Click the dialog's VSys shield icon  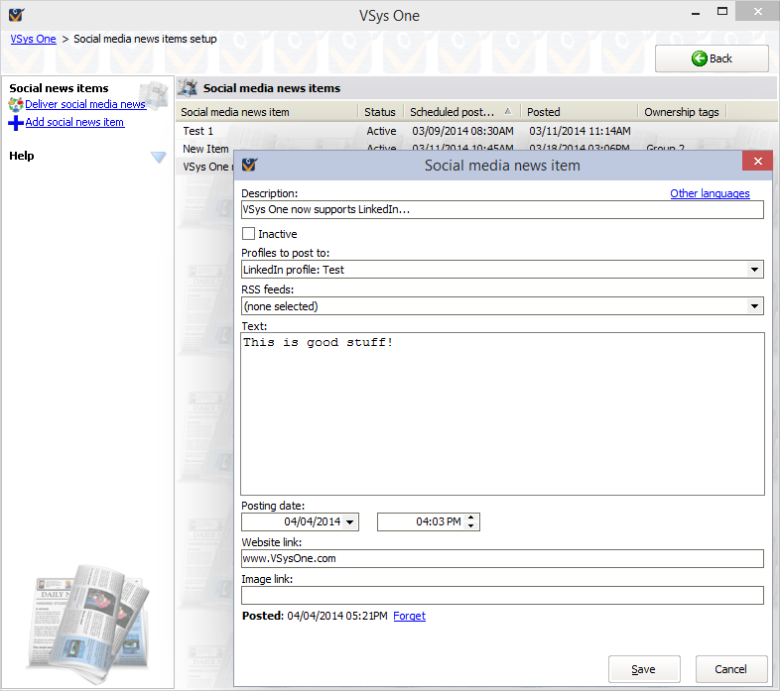[249, 165]
